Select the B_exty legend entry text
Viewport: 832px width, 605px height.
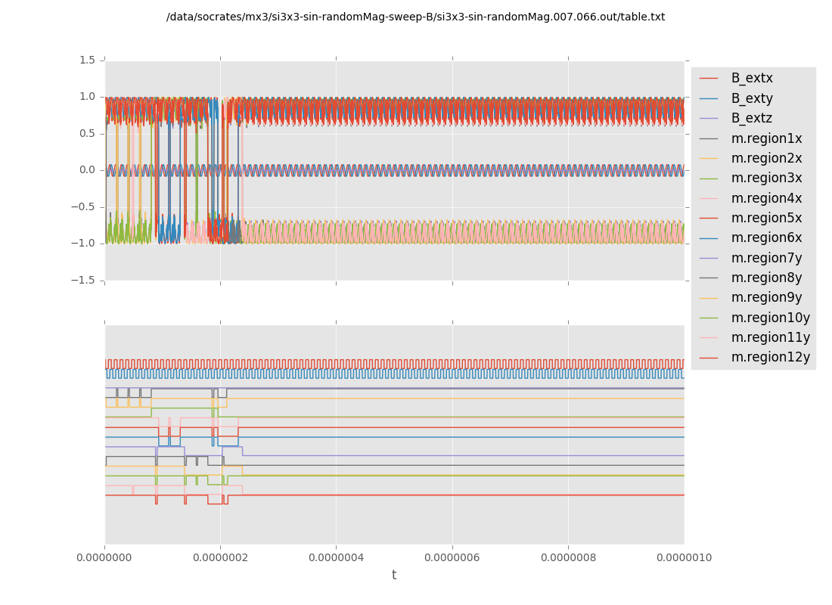751,98
